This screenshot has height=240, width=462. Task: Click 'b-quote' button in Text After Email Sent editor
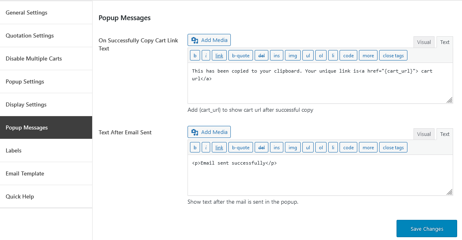point(241,147)
